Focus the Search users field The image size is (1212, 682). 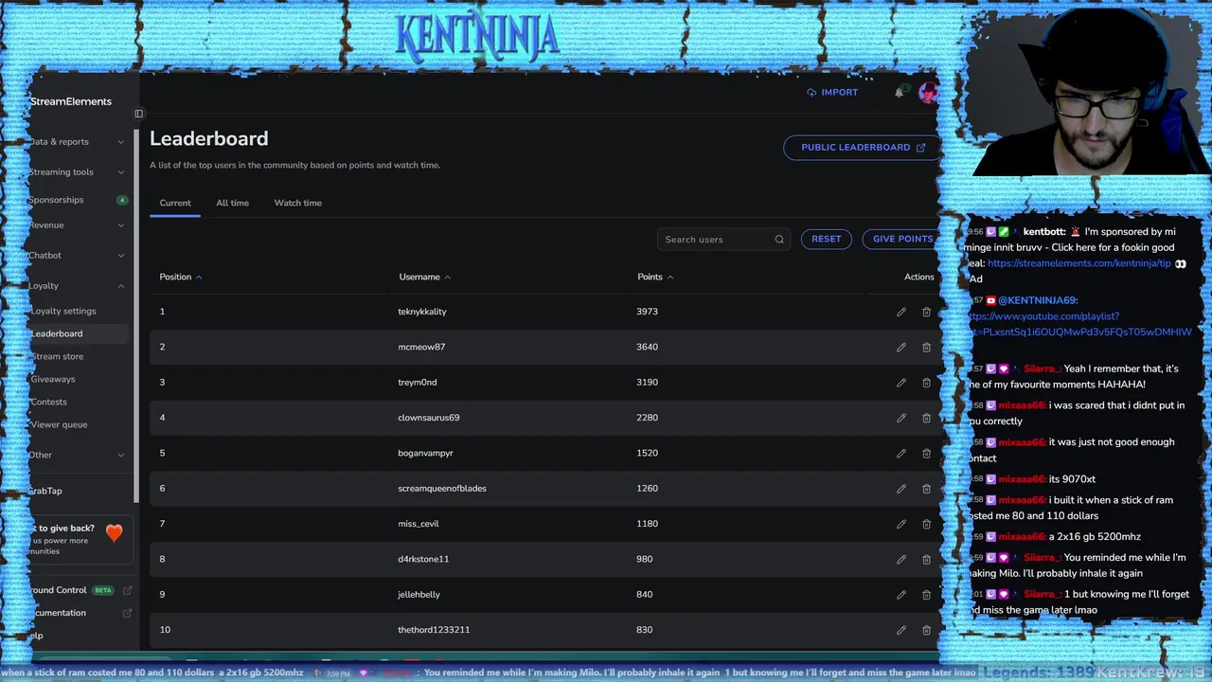723,240
